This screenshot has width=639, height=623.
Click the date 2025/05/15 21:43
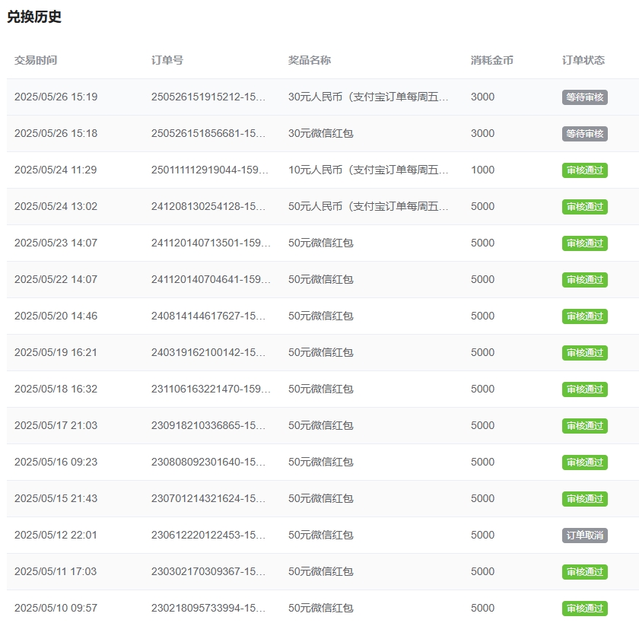coord(56,499)
